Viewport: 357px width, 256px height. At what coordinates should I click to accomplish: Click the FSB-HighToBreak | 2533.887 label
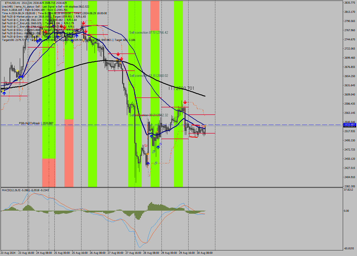click(36, 123)
